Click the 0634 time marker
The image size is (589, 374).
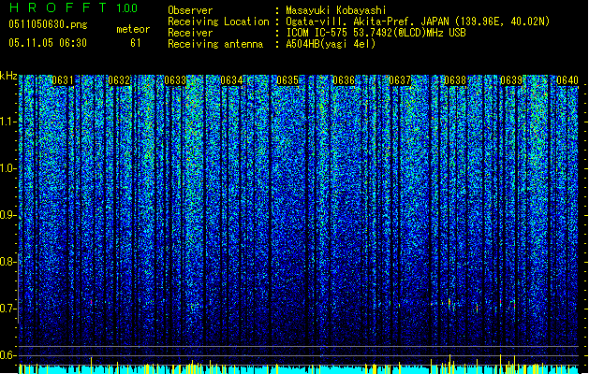pyautogui.click(x=232, y=80)
